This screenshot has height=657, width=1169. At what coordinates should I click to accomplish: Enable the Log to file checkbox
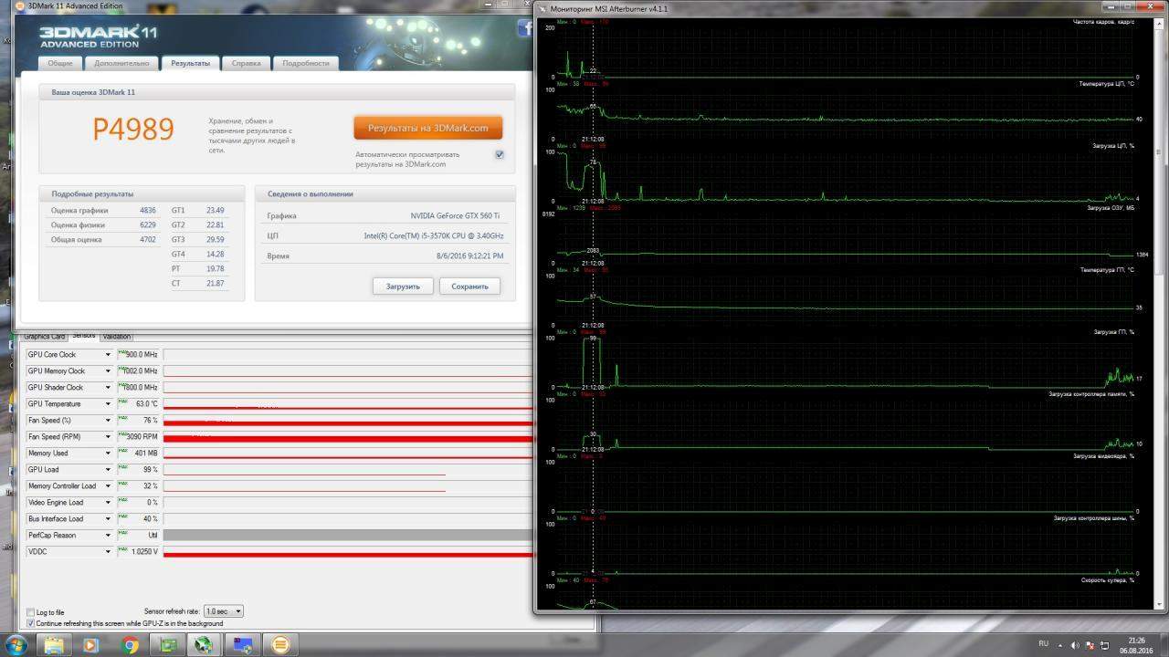(x=31, y=612)
